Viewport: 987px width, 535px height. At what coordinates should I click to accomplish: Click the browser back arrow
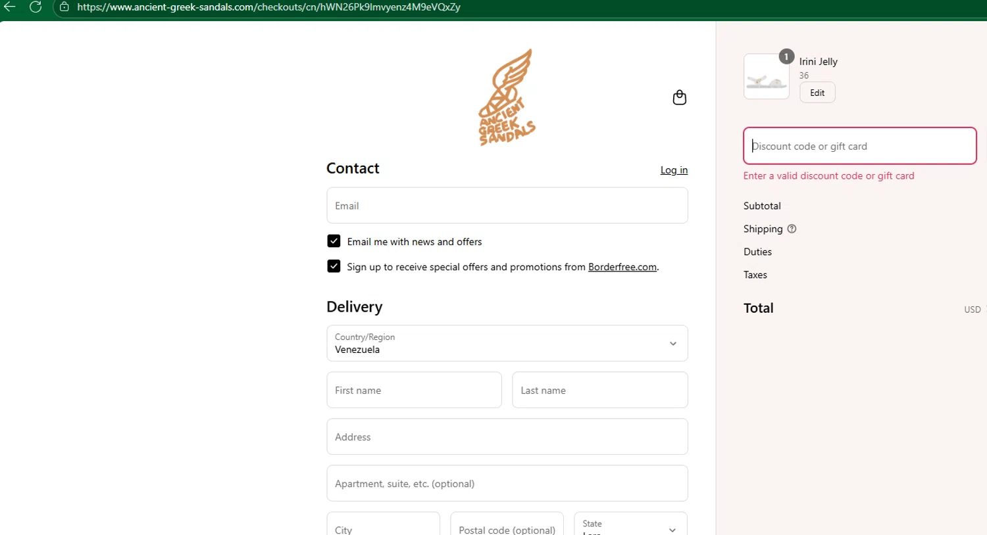point(10,7)
